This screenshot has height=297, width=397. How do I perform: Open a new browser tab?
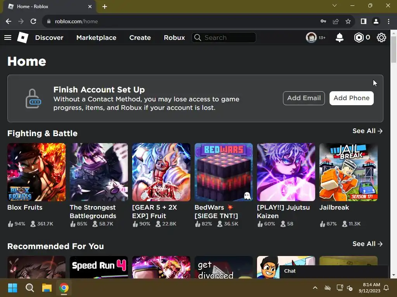pos(105,7)
